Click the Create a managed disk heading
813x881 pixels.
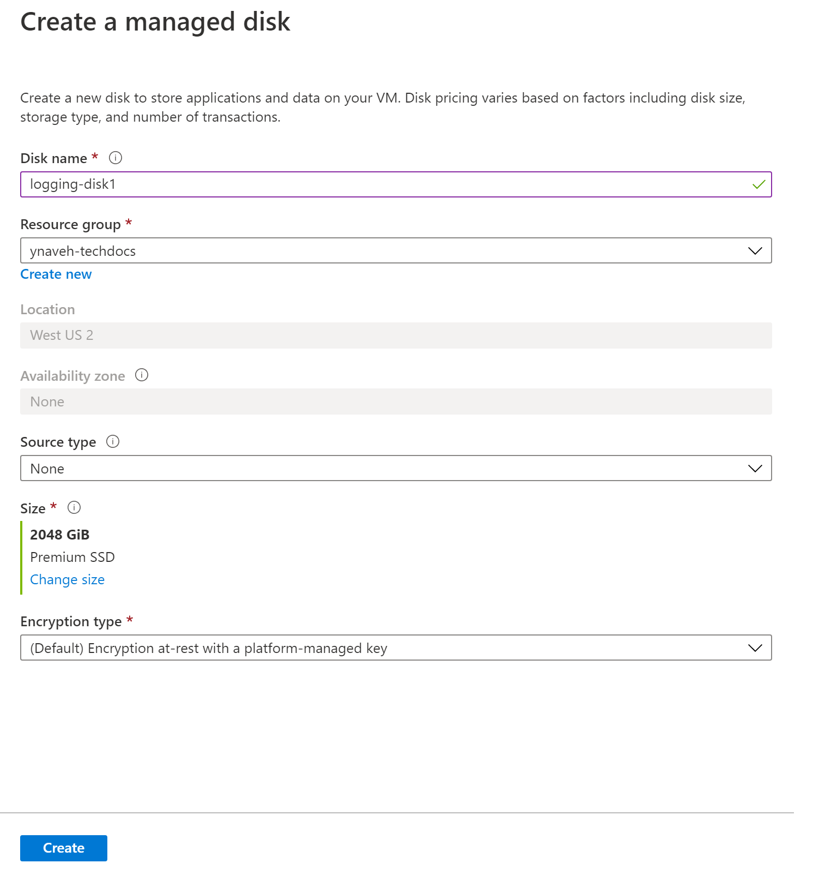pyautogui.click(x=155, y=22)
